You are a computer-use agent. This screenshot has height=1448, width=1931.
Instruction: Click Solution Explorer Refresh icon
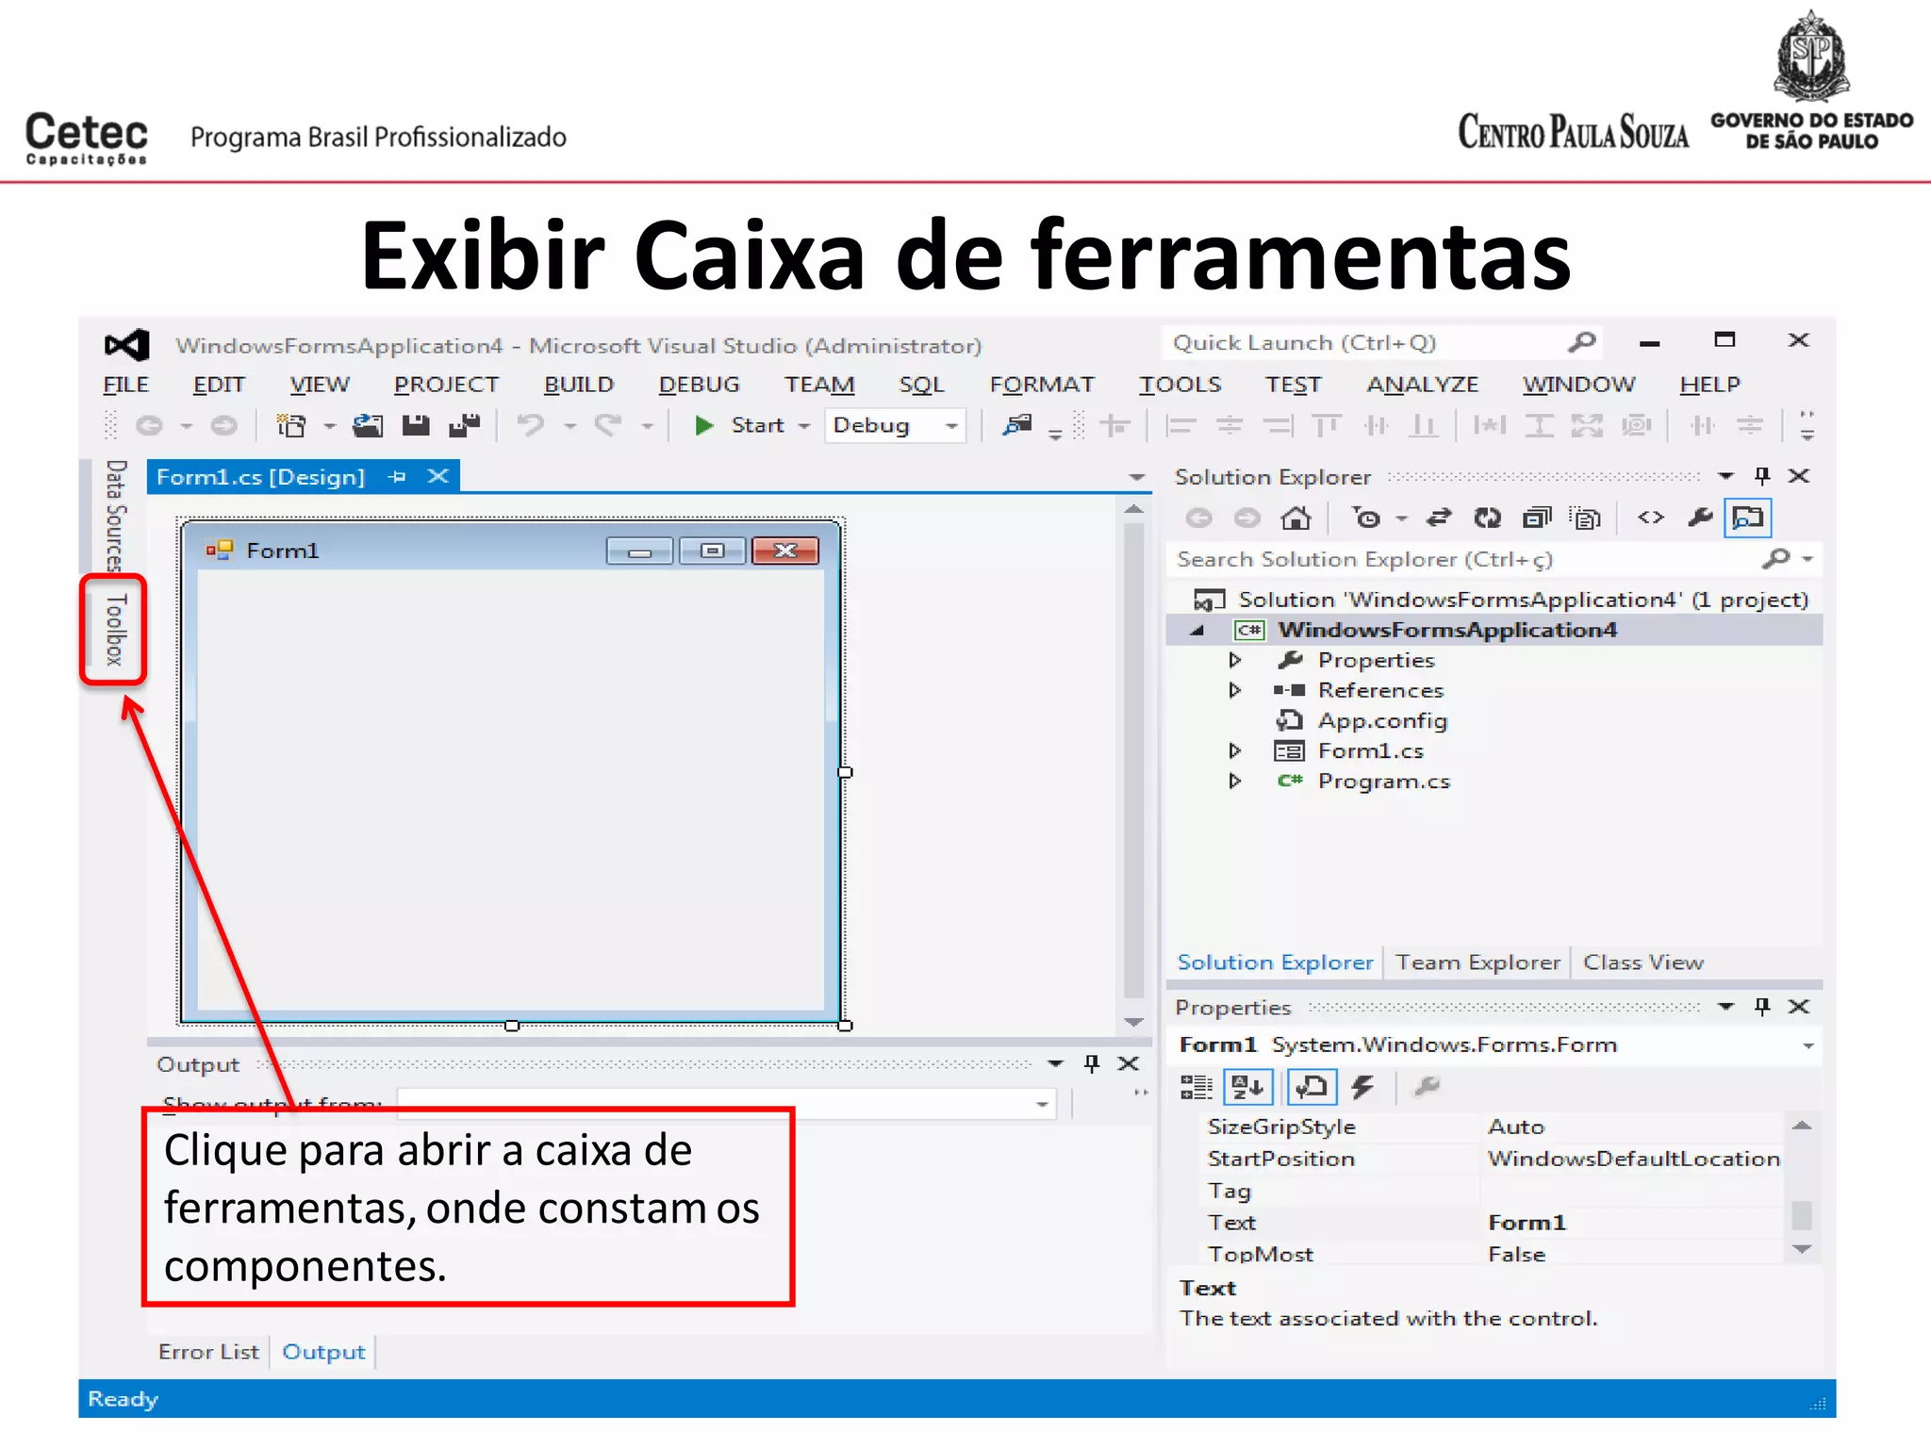pos(1488,518)
